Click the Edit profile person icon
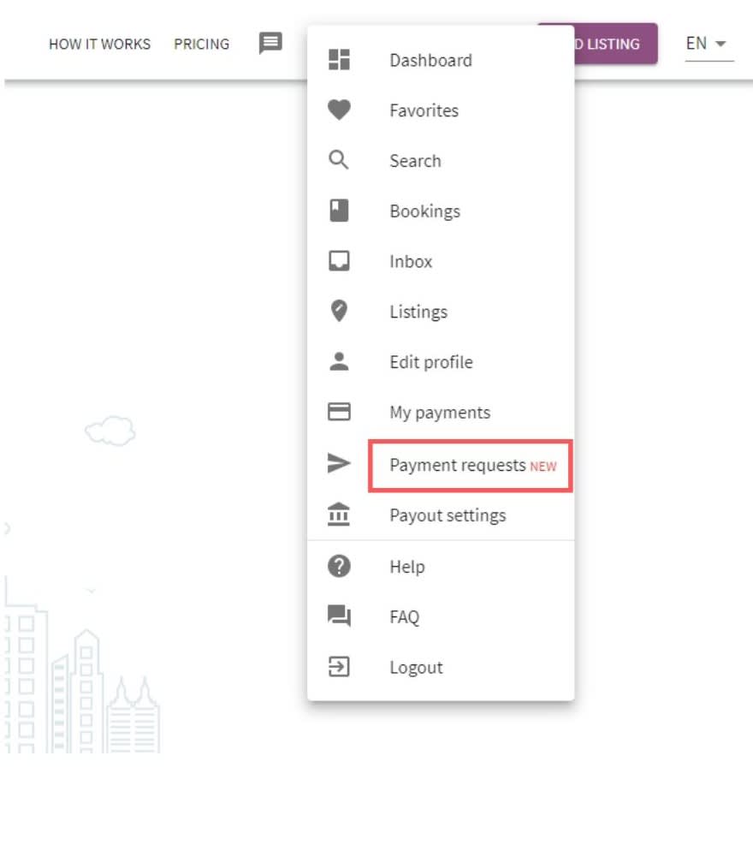Image resolution: width=753 pixels, height=845 pixels. [x=339, y=361]
